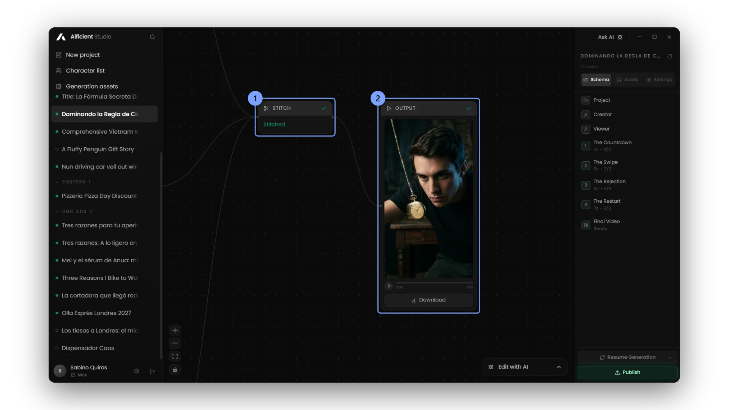Click Download in the Output node

click(x=429, y=300)
